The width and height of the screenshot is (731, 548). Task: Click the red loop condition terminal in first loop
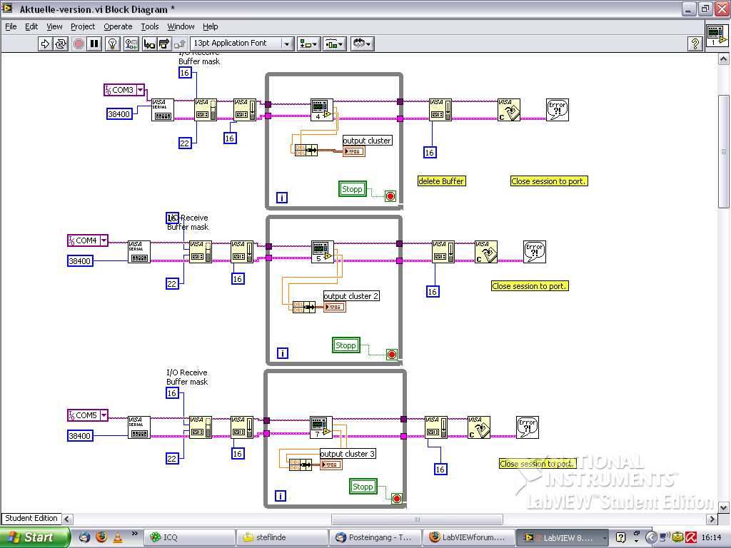(390, 196)
